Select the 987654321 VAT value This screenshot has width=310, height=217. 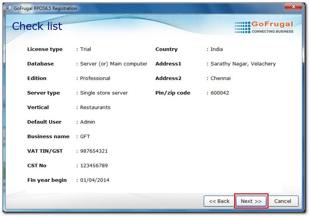[94, 151]
